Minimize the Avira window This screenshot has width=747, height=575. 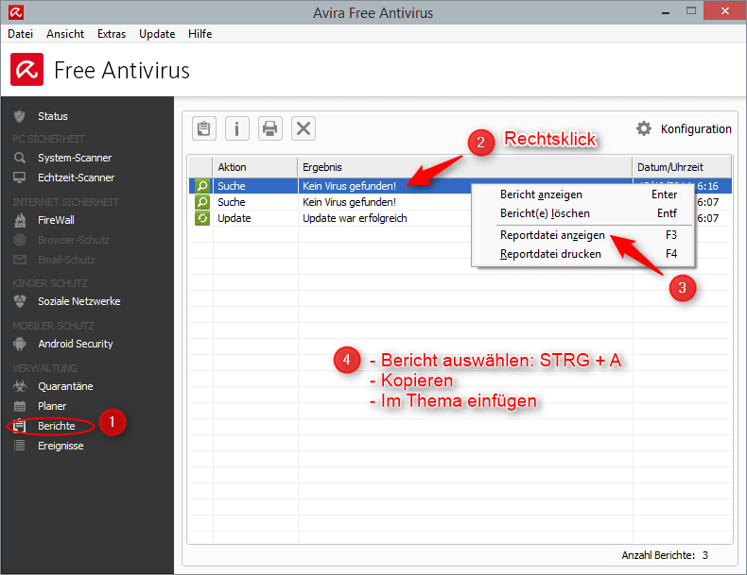coord(666,11)
